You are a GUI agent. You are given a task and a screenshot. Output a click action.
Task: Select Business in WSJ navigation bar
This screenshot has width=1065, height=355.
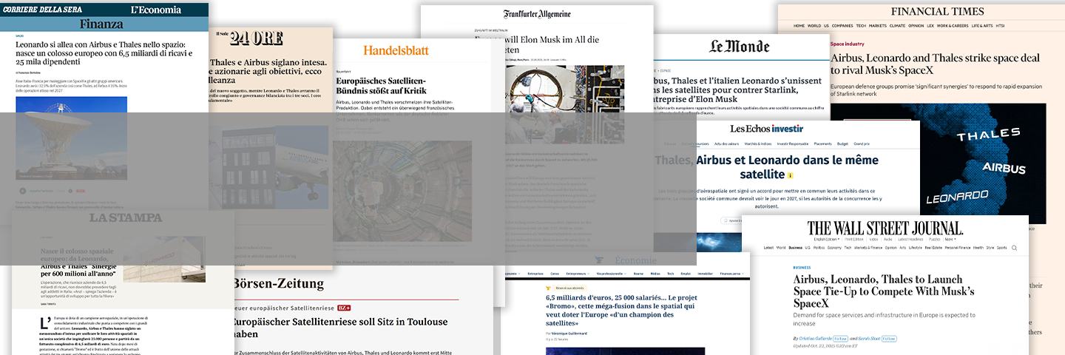(795, 248)
